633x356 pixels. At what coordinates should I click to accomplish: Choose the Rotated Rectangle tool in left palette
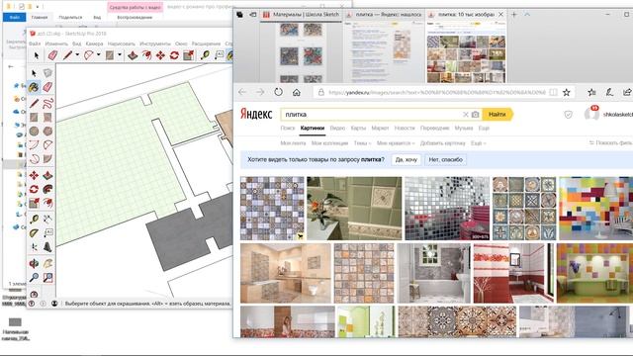47,117
